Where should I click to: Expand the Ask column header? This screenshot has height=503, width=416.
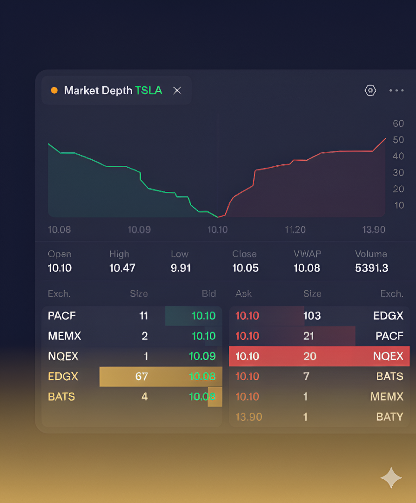(243, 293)
